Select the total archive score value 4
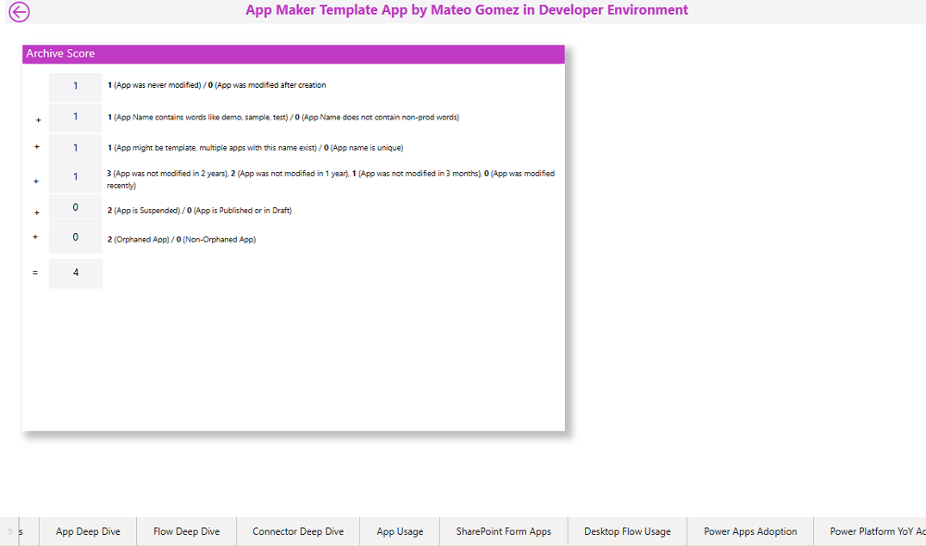This screenshot has height=546, width=926. [76, 273]
